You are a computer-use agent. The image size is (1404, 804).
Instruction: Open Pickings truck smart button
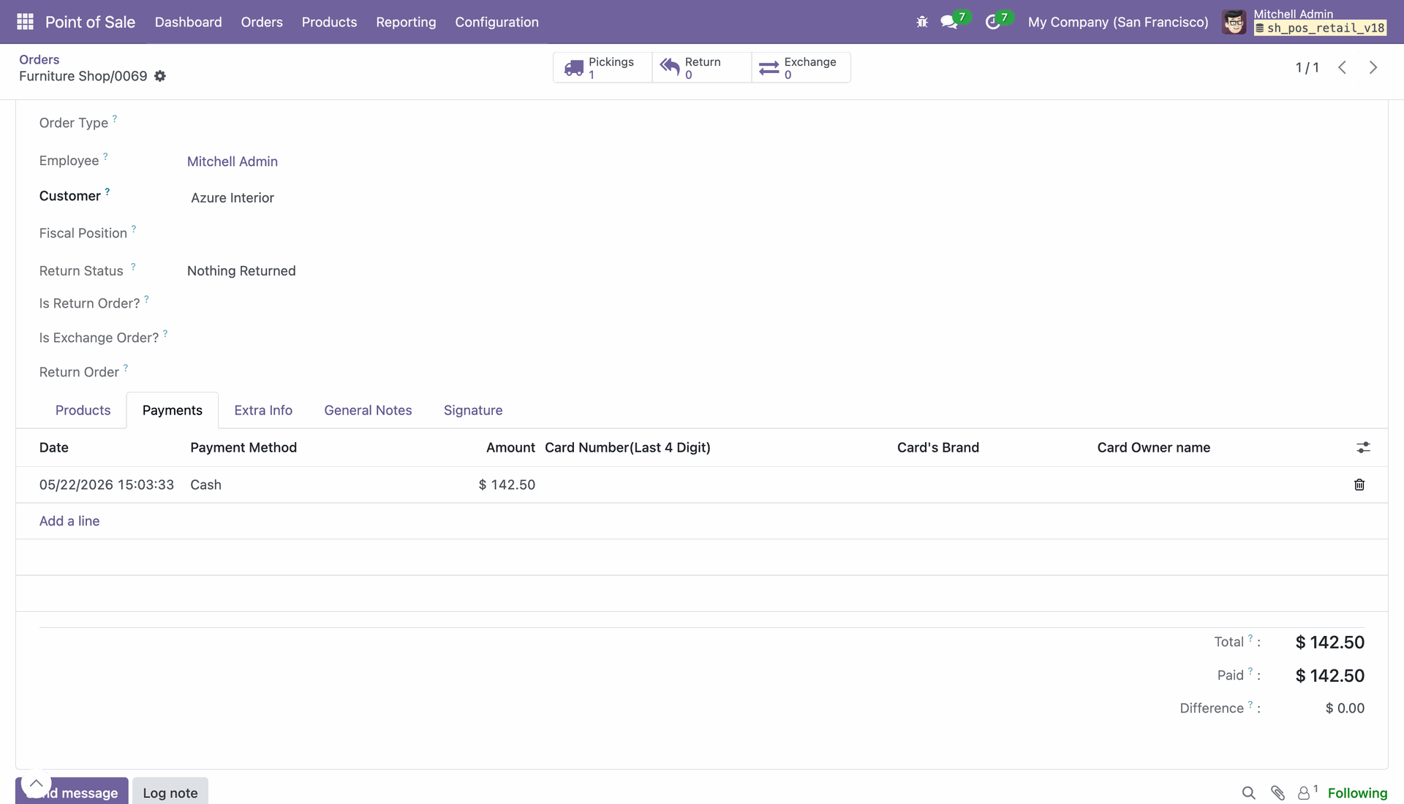(603, 67)
